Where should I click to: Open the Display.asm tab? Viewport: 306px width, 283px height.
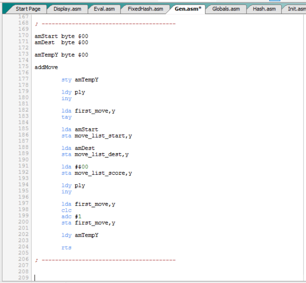(x=67, y=9)
